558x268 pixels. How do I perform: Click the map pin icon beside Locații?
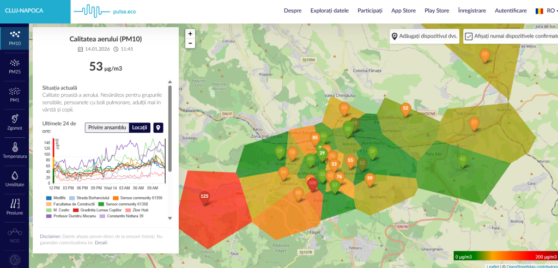point(158,127)
